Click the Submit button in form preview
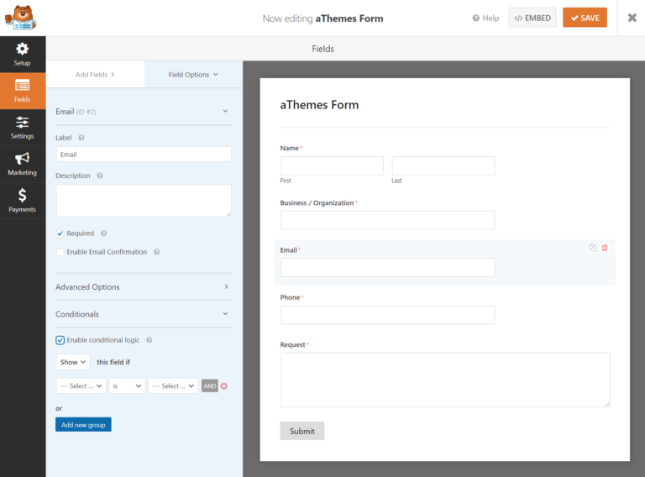645x477 pixels. point(302,431)
